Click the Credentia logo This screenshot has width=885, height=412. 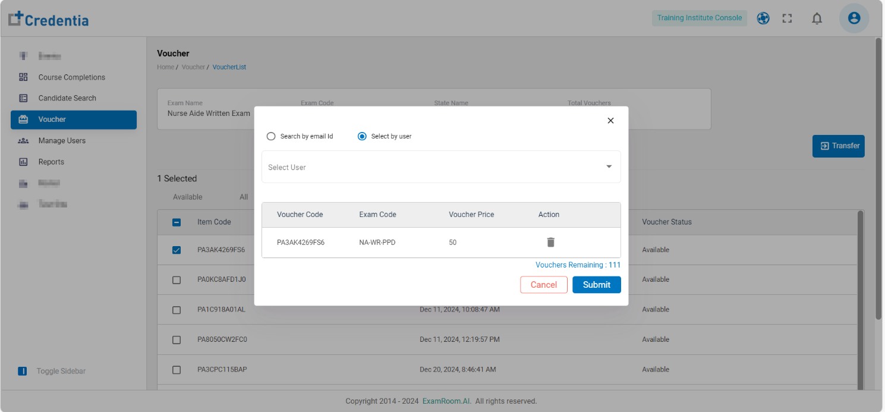point(49,19)
